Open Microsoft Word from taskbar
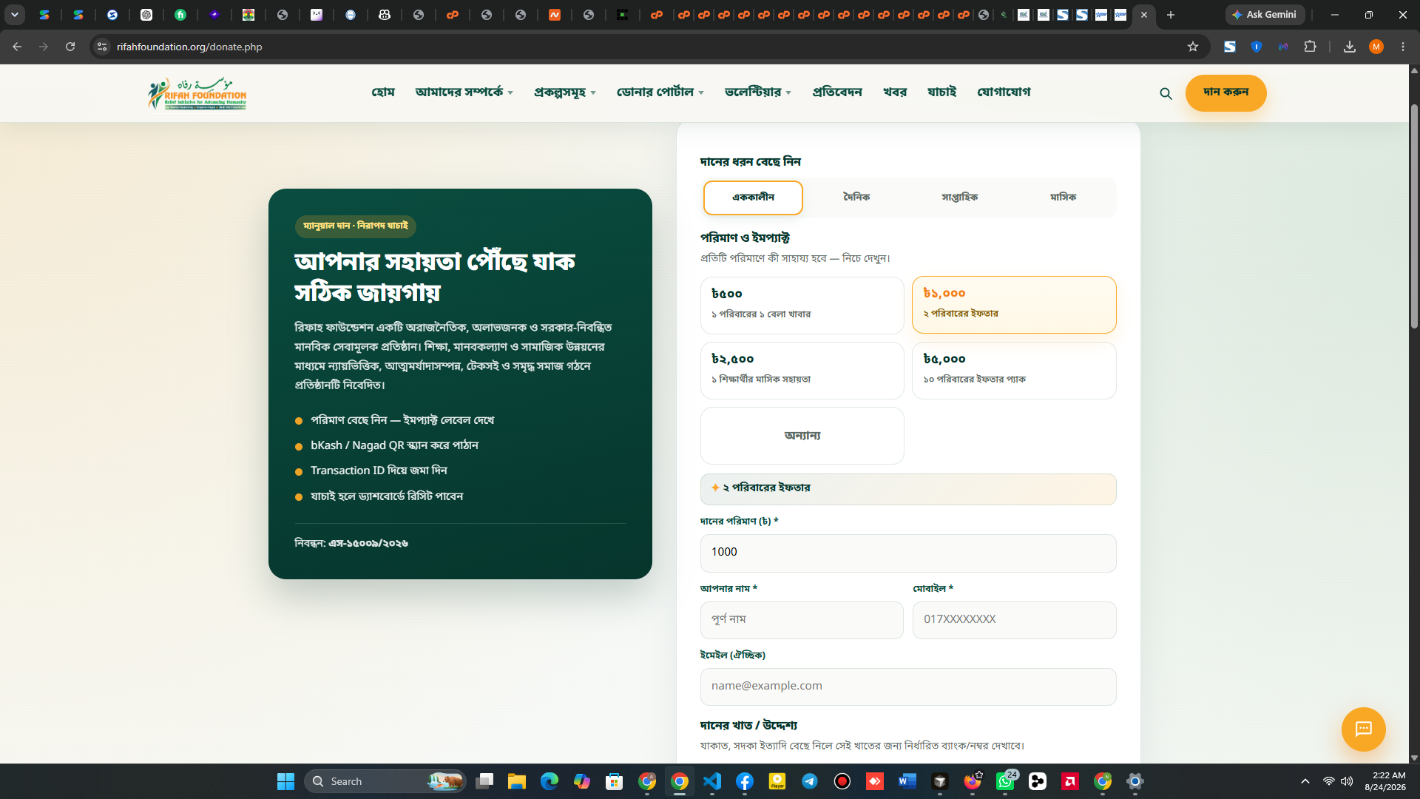 click(x=907, y=781)
